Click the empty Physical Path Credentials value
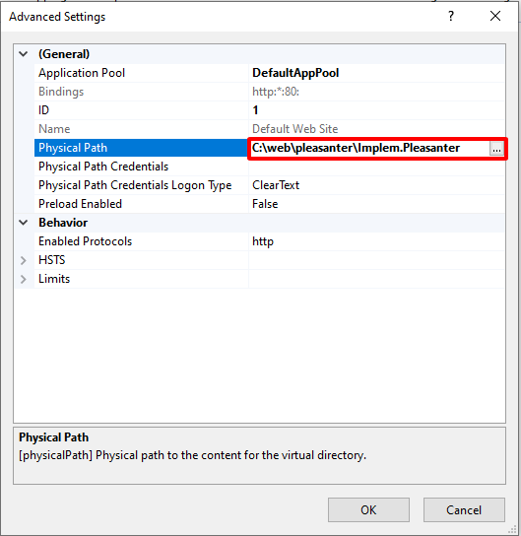This screenshot has width=521, height=536. 376,167
